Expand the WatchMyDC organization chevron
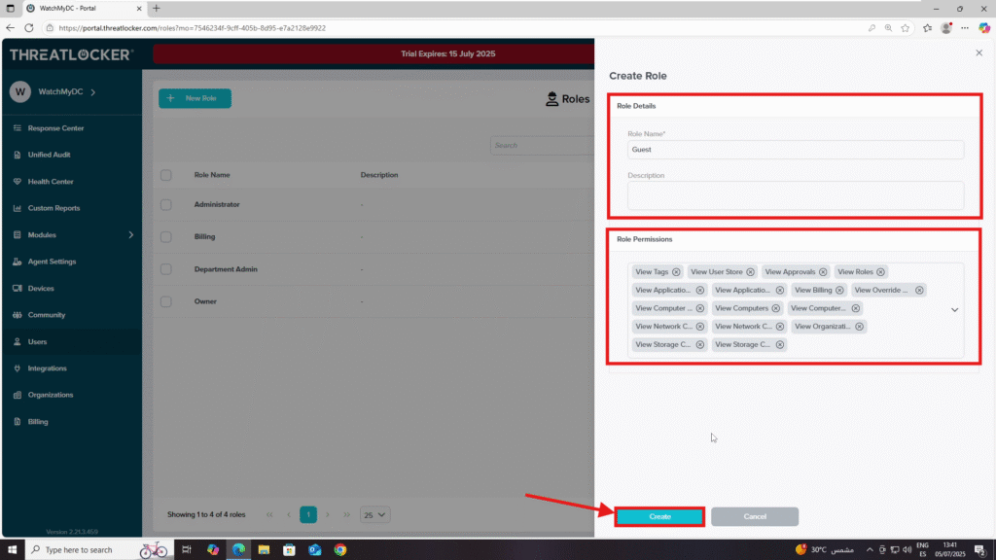 tap(93, 92)
